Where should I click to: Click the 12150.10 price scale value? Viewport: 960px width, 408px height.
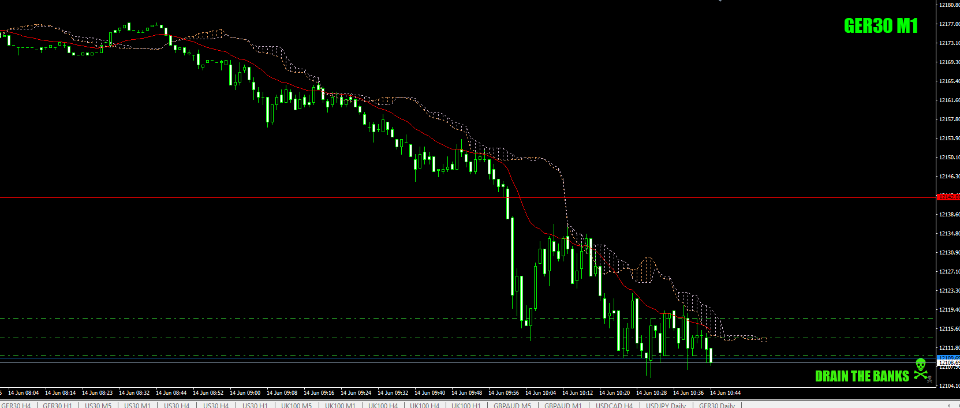950,157
